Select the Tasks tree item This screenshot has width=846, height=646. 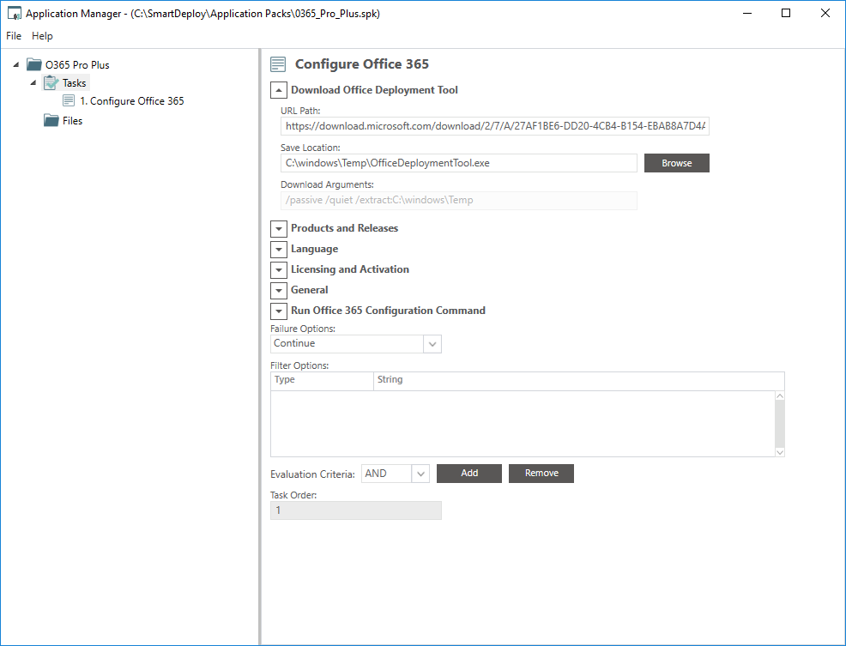tap(74, 82)
